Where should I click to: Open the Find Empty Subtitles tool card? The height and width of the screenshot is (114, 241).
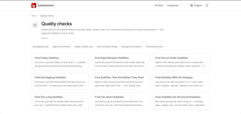coord(60,62)
